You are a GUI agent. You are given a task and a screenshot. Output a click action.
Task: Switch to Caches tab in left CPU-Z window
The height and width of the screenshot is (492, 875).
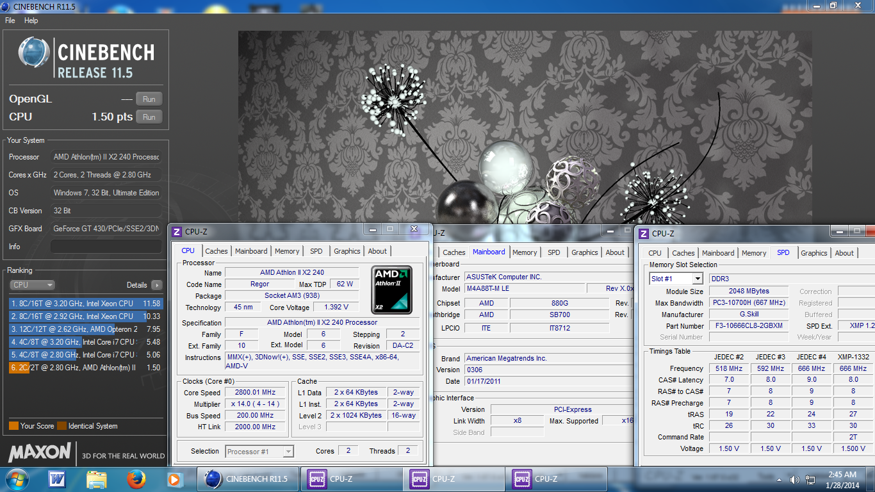[x=217, y=251]
